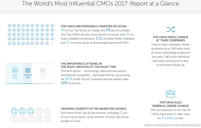Click the last grey avatar in bottom row
The image size is (201, 128).
[x=47, y=119]
